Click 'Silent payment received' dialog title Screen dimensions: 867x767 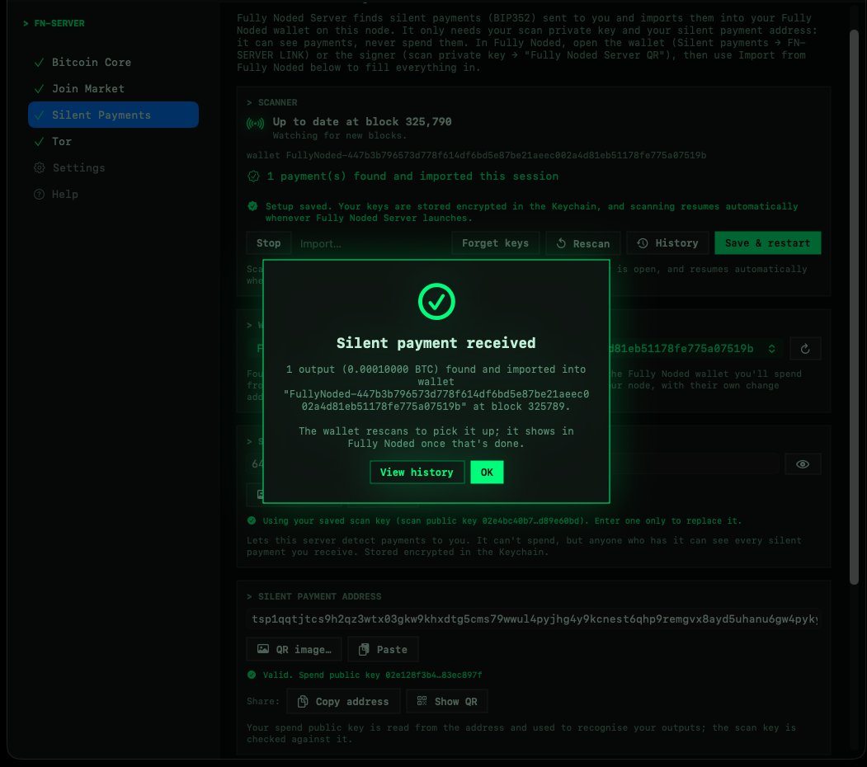pyautogui.click(x=436, y=343)
